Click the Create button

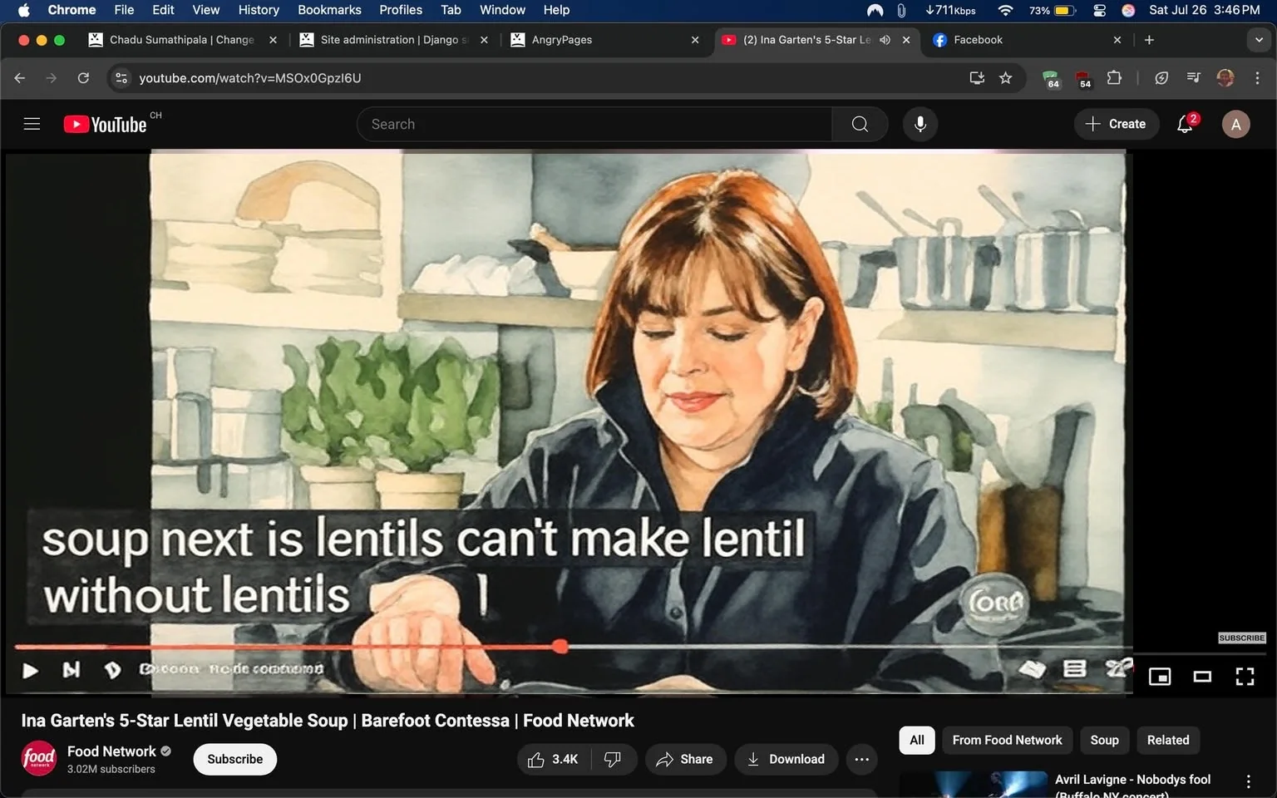click(1116, 124)
